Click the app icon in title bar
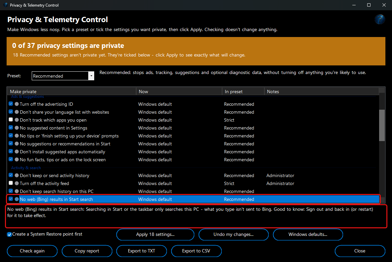Image resolution: width=392 pixels, height=262 pixels. click(x=6, y=5)
